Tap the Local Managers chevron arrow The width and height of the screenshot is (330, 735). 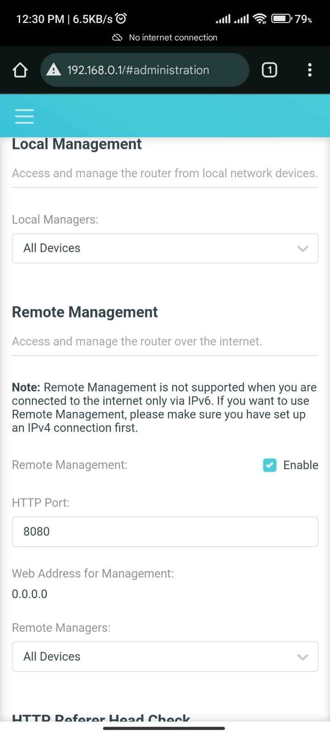pos(302,249)
